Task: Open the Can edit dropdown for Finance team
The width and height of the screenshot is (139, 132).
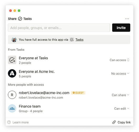Action: tap(122, 109)
